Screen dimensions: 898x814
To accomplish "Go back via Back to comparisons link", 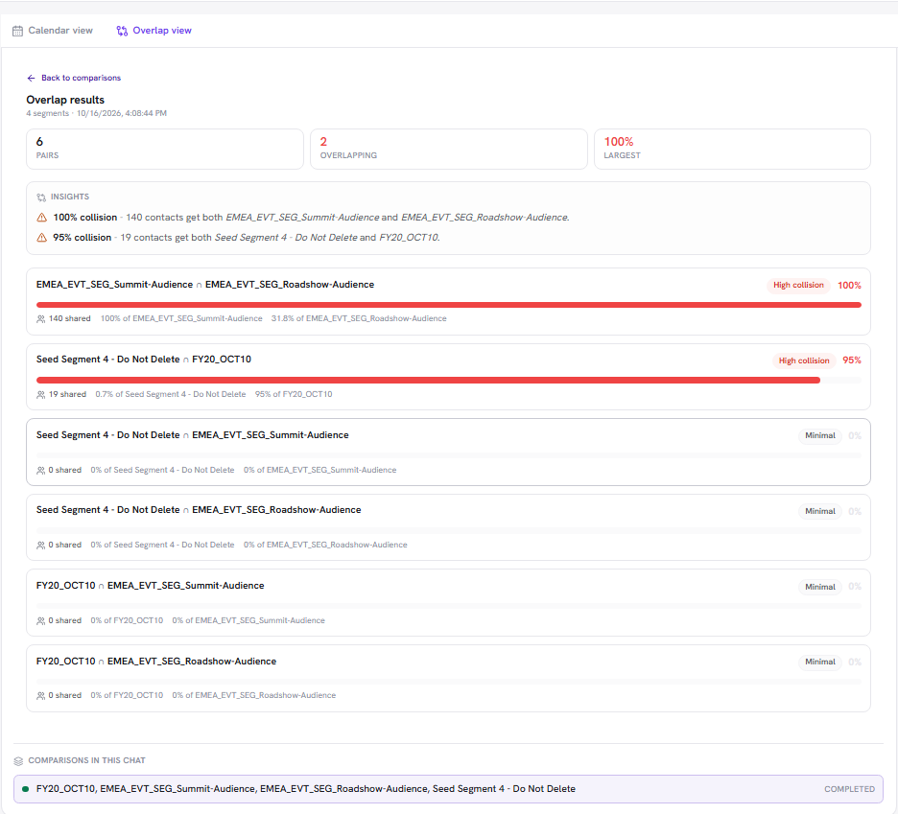I will pyautogui.click(x=74, y=78).
